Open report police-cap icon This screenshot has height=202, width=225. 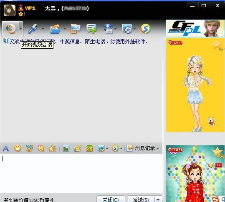(108, 29)
